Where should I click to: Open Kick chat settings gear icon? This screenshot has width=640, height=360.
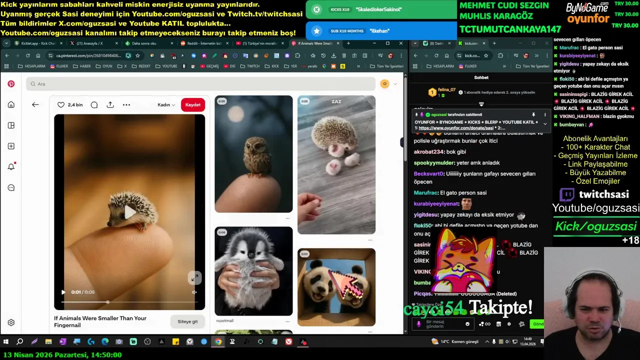pos(509,324)
